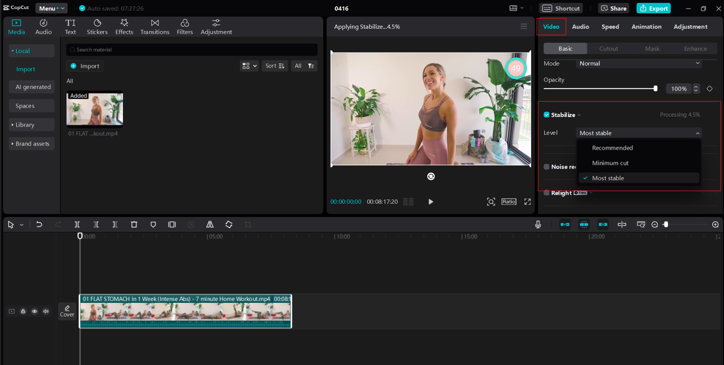Click the Delete right split tool

(x=115, y=224)
